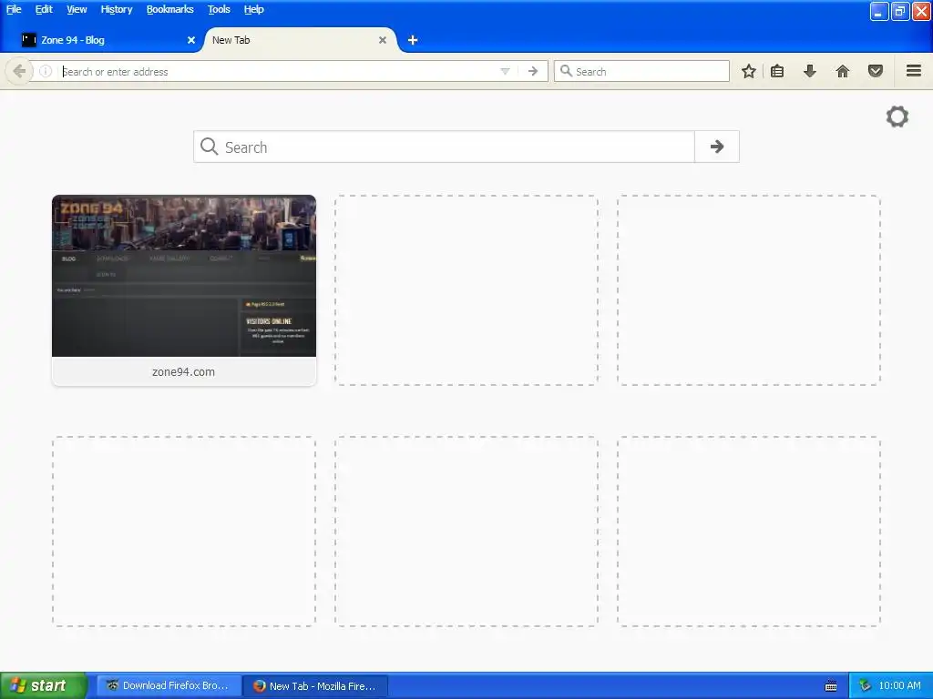Open the History menu

click(116, 9)
